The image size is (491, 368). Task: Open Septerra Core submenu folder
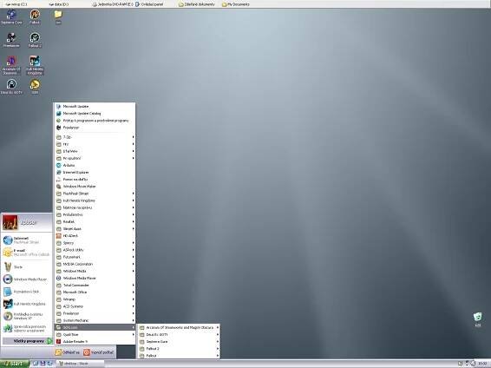pyautogui.click(x=179, y=342)
